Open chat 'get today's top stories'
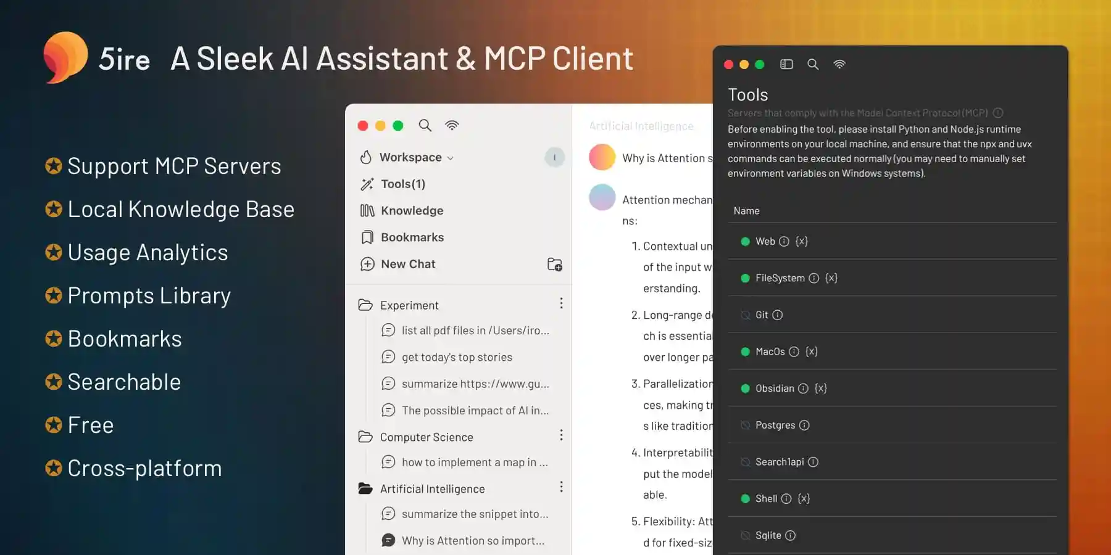The image size is (1111, 555). [457, 357]
